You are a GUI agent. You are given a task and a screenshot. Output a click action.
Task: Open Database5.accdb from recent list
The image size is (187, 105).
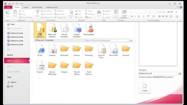point(15,33)
